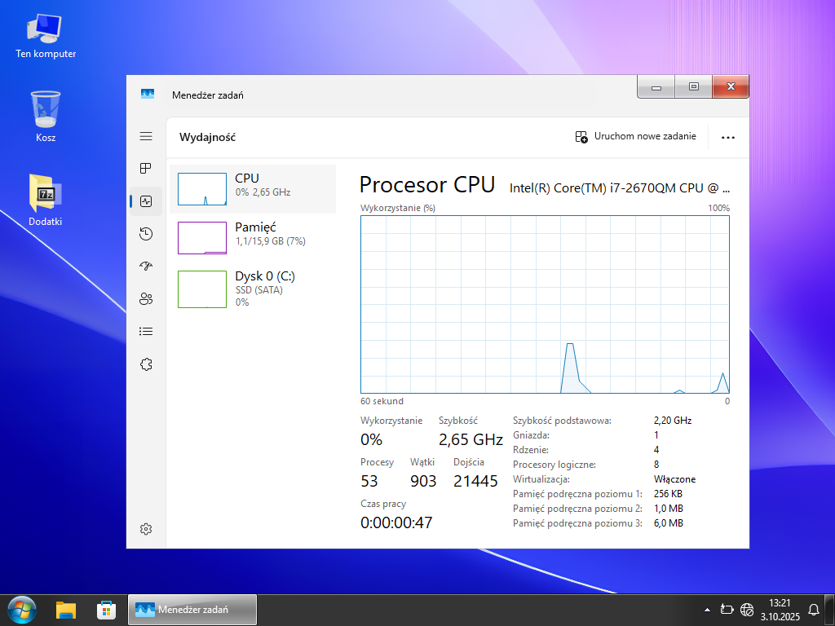Open the Users page icon
The width and height of the screenshot is (835, 626).
coord(146,299)
